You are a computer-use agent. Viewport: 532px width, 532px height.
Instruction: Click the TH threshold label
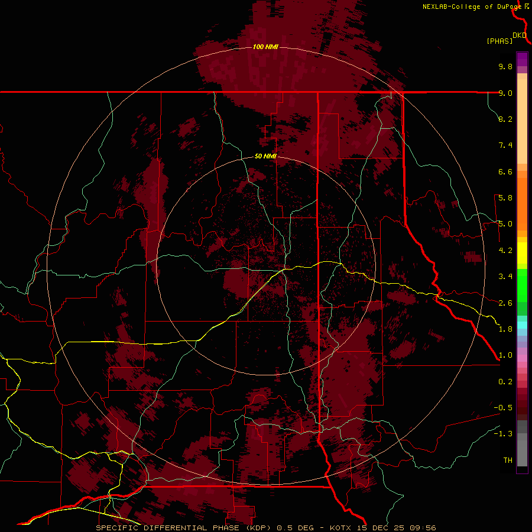[x=508, y=460]
